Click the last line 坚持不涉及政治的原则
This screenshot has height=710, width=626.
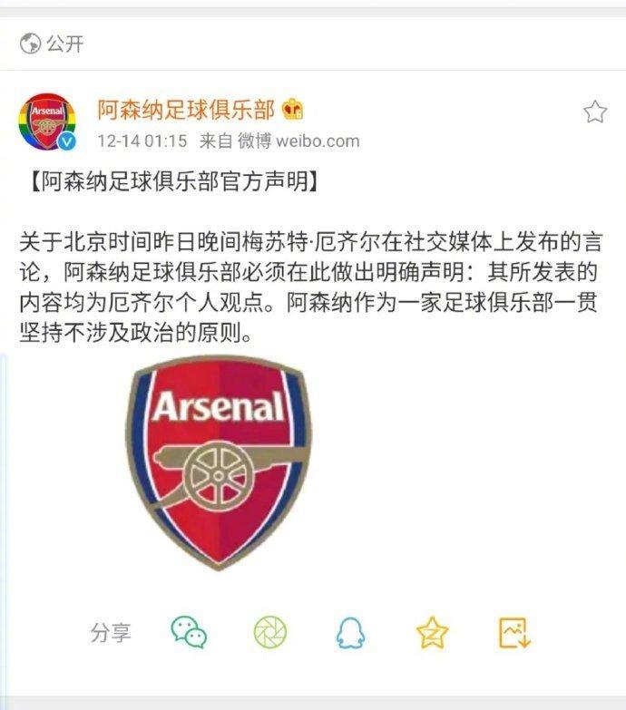click(135, 334)
